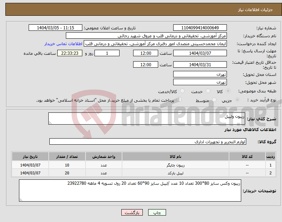The height and width of the screenshot is (222, 282).
Task: Select the کالا/خدمت radio button
Action: 183,91
